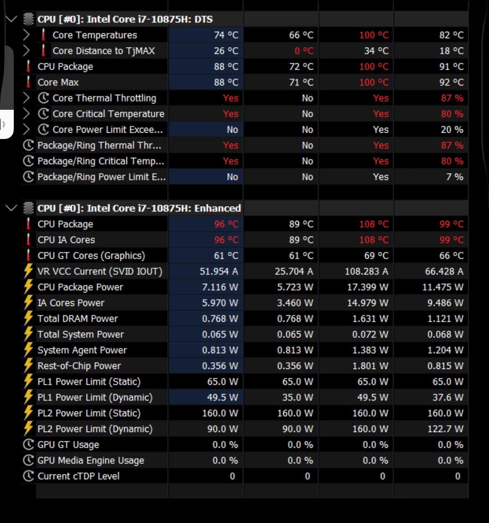Select the IA Cores Power label
The image size is (489, 523).
[71, 303]
